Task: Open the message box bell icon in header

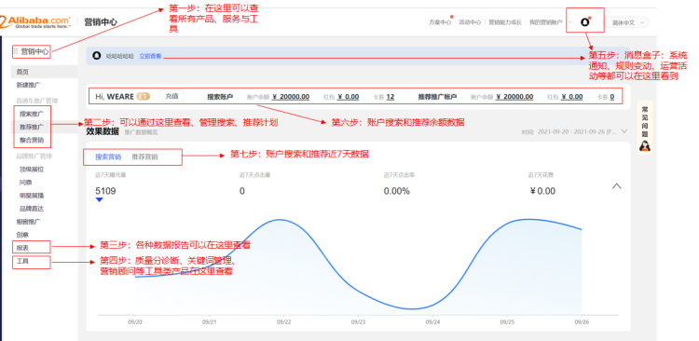Action: 585,22
